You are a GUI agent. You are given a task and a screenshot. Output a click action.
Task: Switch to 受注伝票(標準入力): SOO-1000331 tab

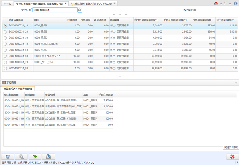pyautogui.click(x=94, y=4)
